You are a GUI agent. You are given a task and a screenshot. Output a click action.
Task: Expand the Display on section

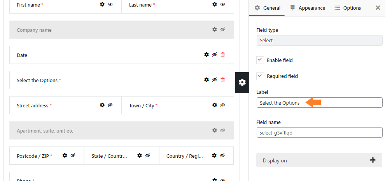tap(319, 160)
